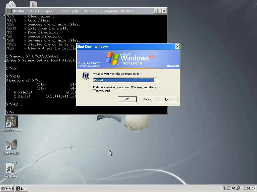The width and height of the screenshot is (257, 192).
Task: Click the '262,111,744' bytes free value
Action: tap(57, 96)
